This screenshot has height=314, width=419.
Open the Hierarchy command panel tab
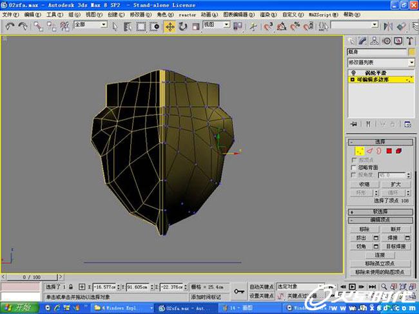point(375,41)
